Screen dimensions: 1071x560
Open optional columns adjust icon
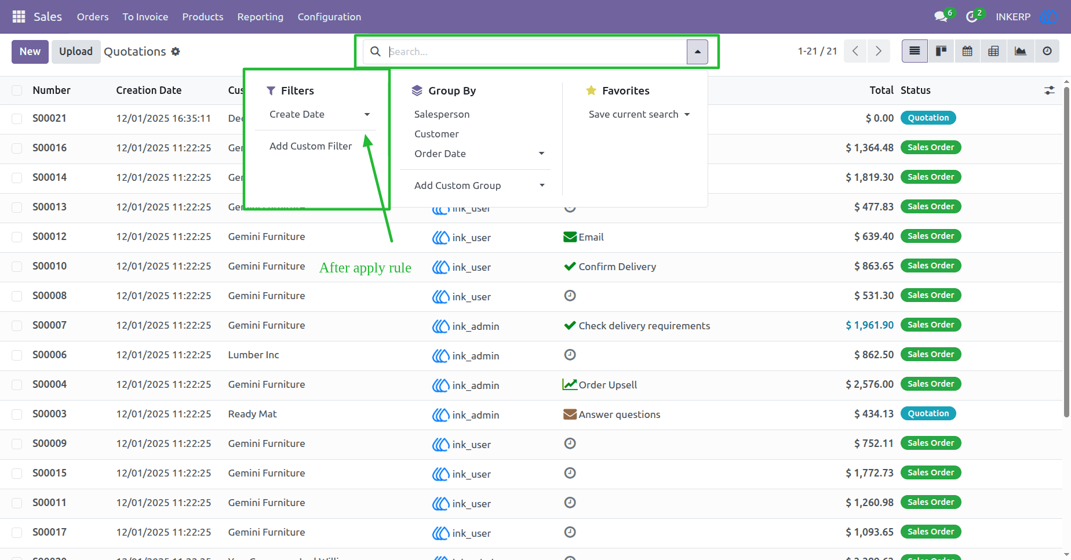tap(1050, 90)
